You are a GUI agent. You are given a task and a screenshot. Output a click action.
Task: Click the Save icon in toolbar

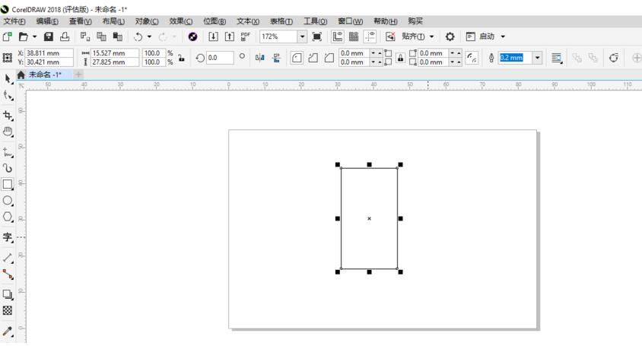click(x=49, y=37)
